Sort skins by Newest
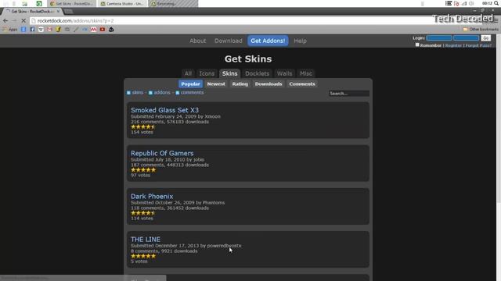This screenshot has height=281, width=501. click(x=216, y=84)
